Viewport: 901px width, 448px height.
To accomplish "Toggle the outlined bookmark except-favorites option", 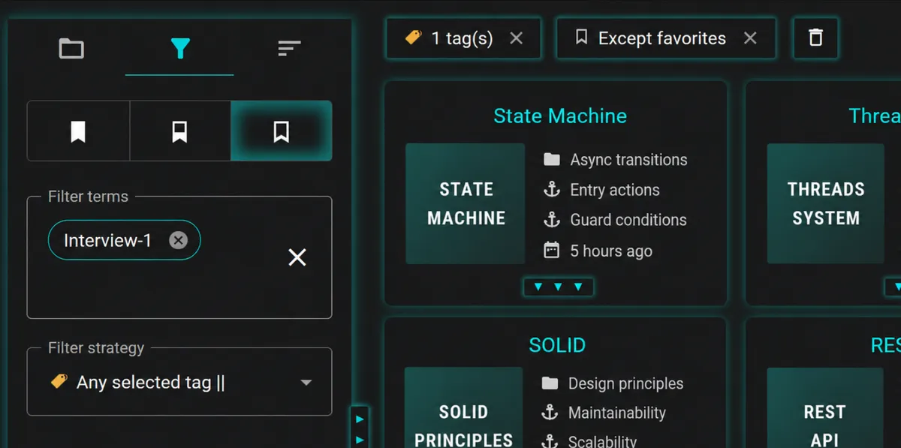I will click(282, 131).
